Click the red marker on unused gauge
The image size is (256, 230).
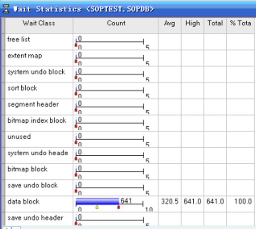(x=76, y=142)
